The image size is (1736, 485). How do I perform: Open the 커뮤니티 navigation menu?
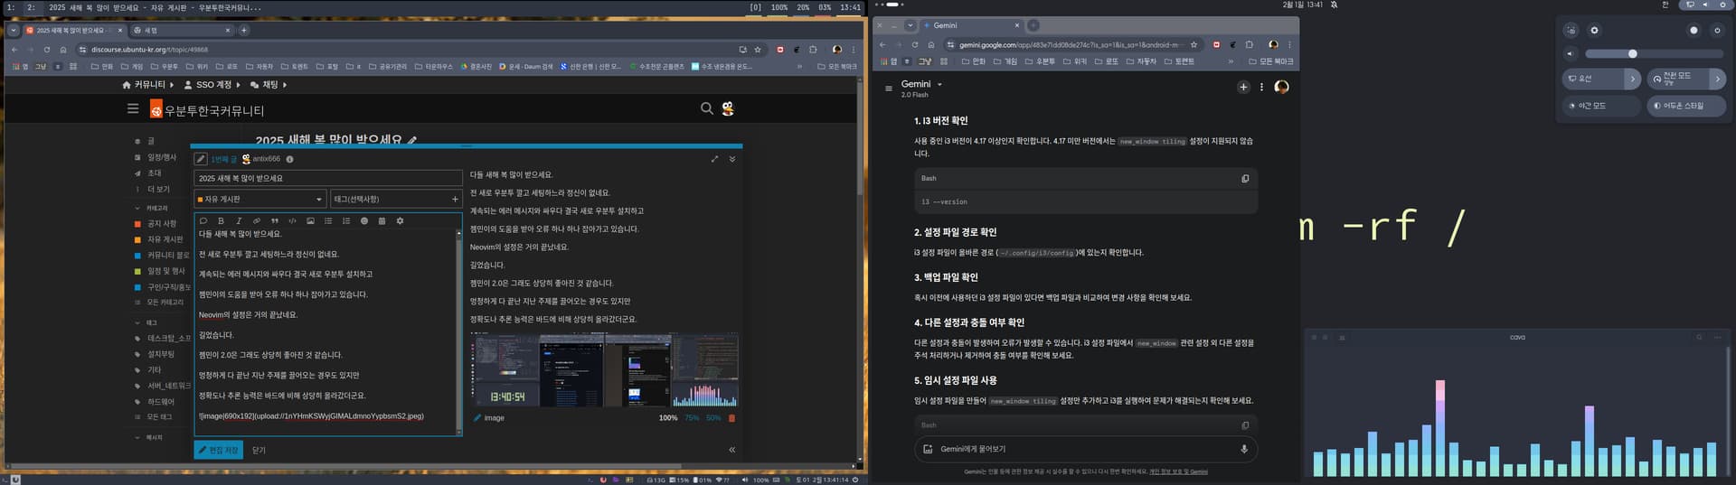point(148,85)
